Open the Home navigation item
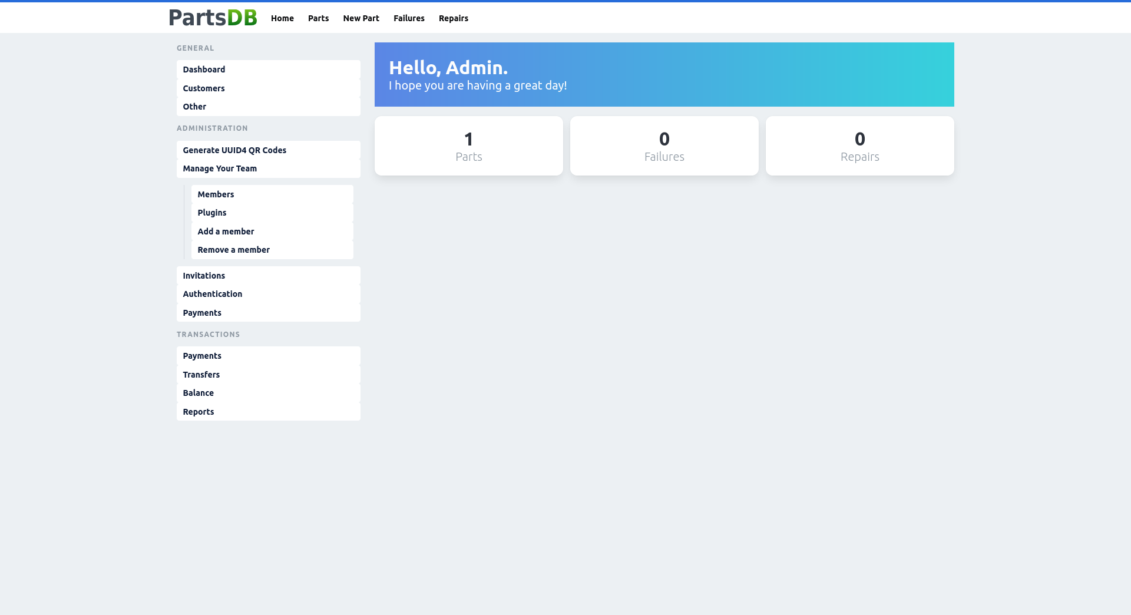Image resolution: width=1131 pixels, height=615 pixels. point(282,18)
